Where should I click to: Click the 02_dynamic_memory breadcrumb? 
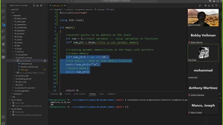tap(84, 9)
